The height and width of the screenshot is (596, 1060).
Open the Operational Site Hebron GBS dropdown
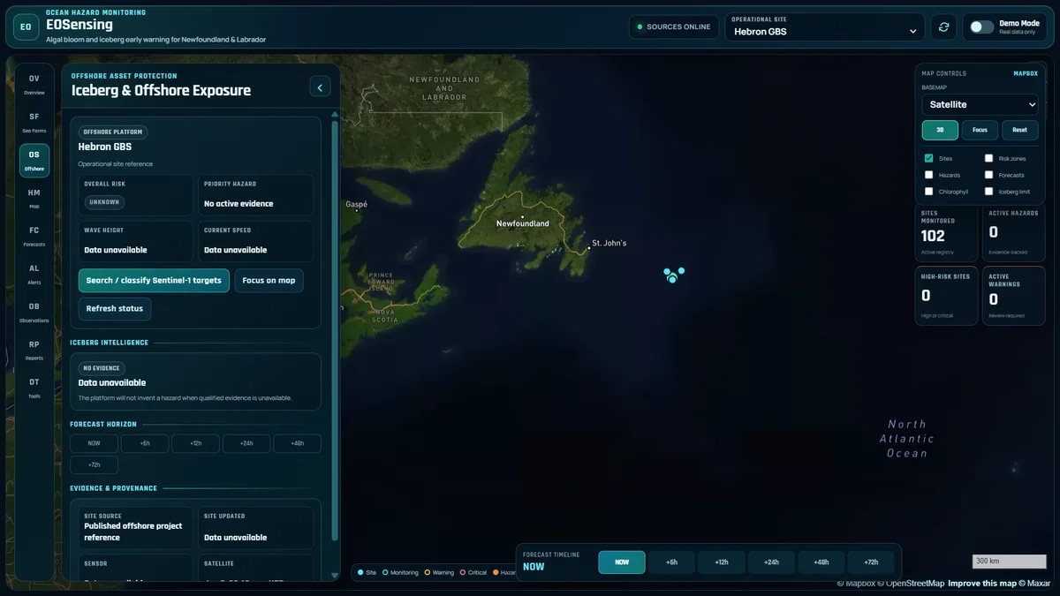825,31
